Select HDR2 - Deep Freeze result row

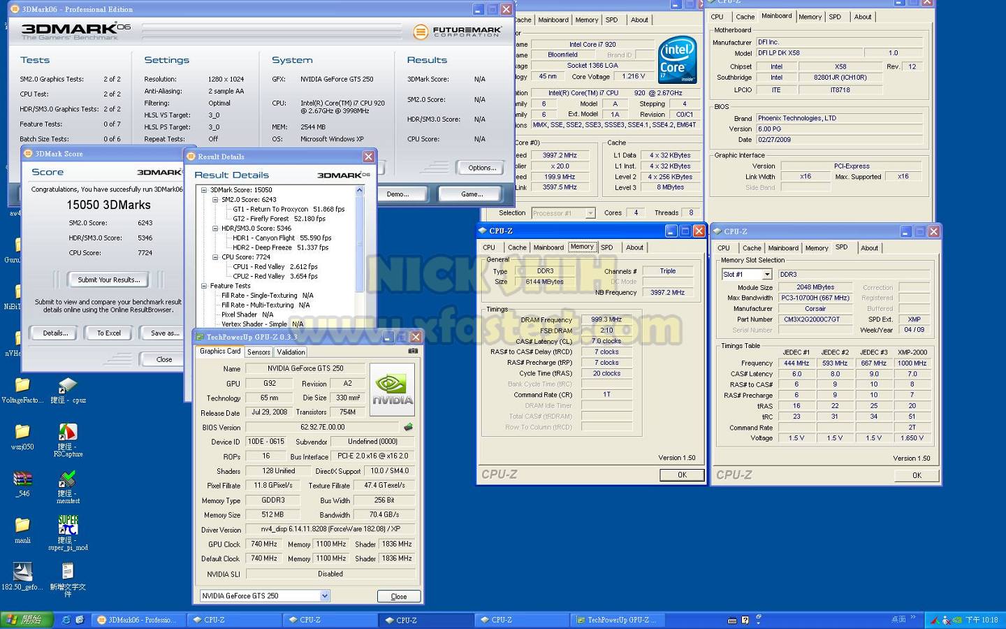pyautogui.click(x=280, y=247)
